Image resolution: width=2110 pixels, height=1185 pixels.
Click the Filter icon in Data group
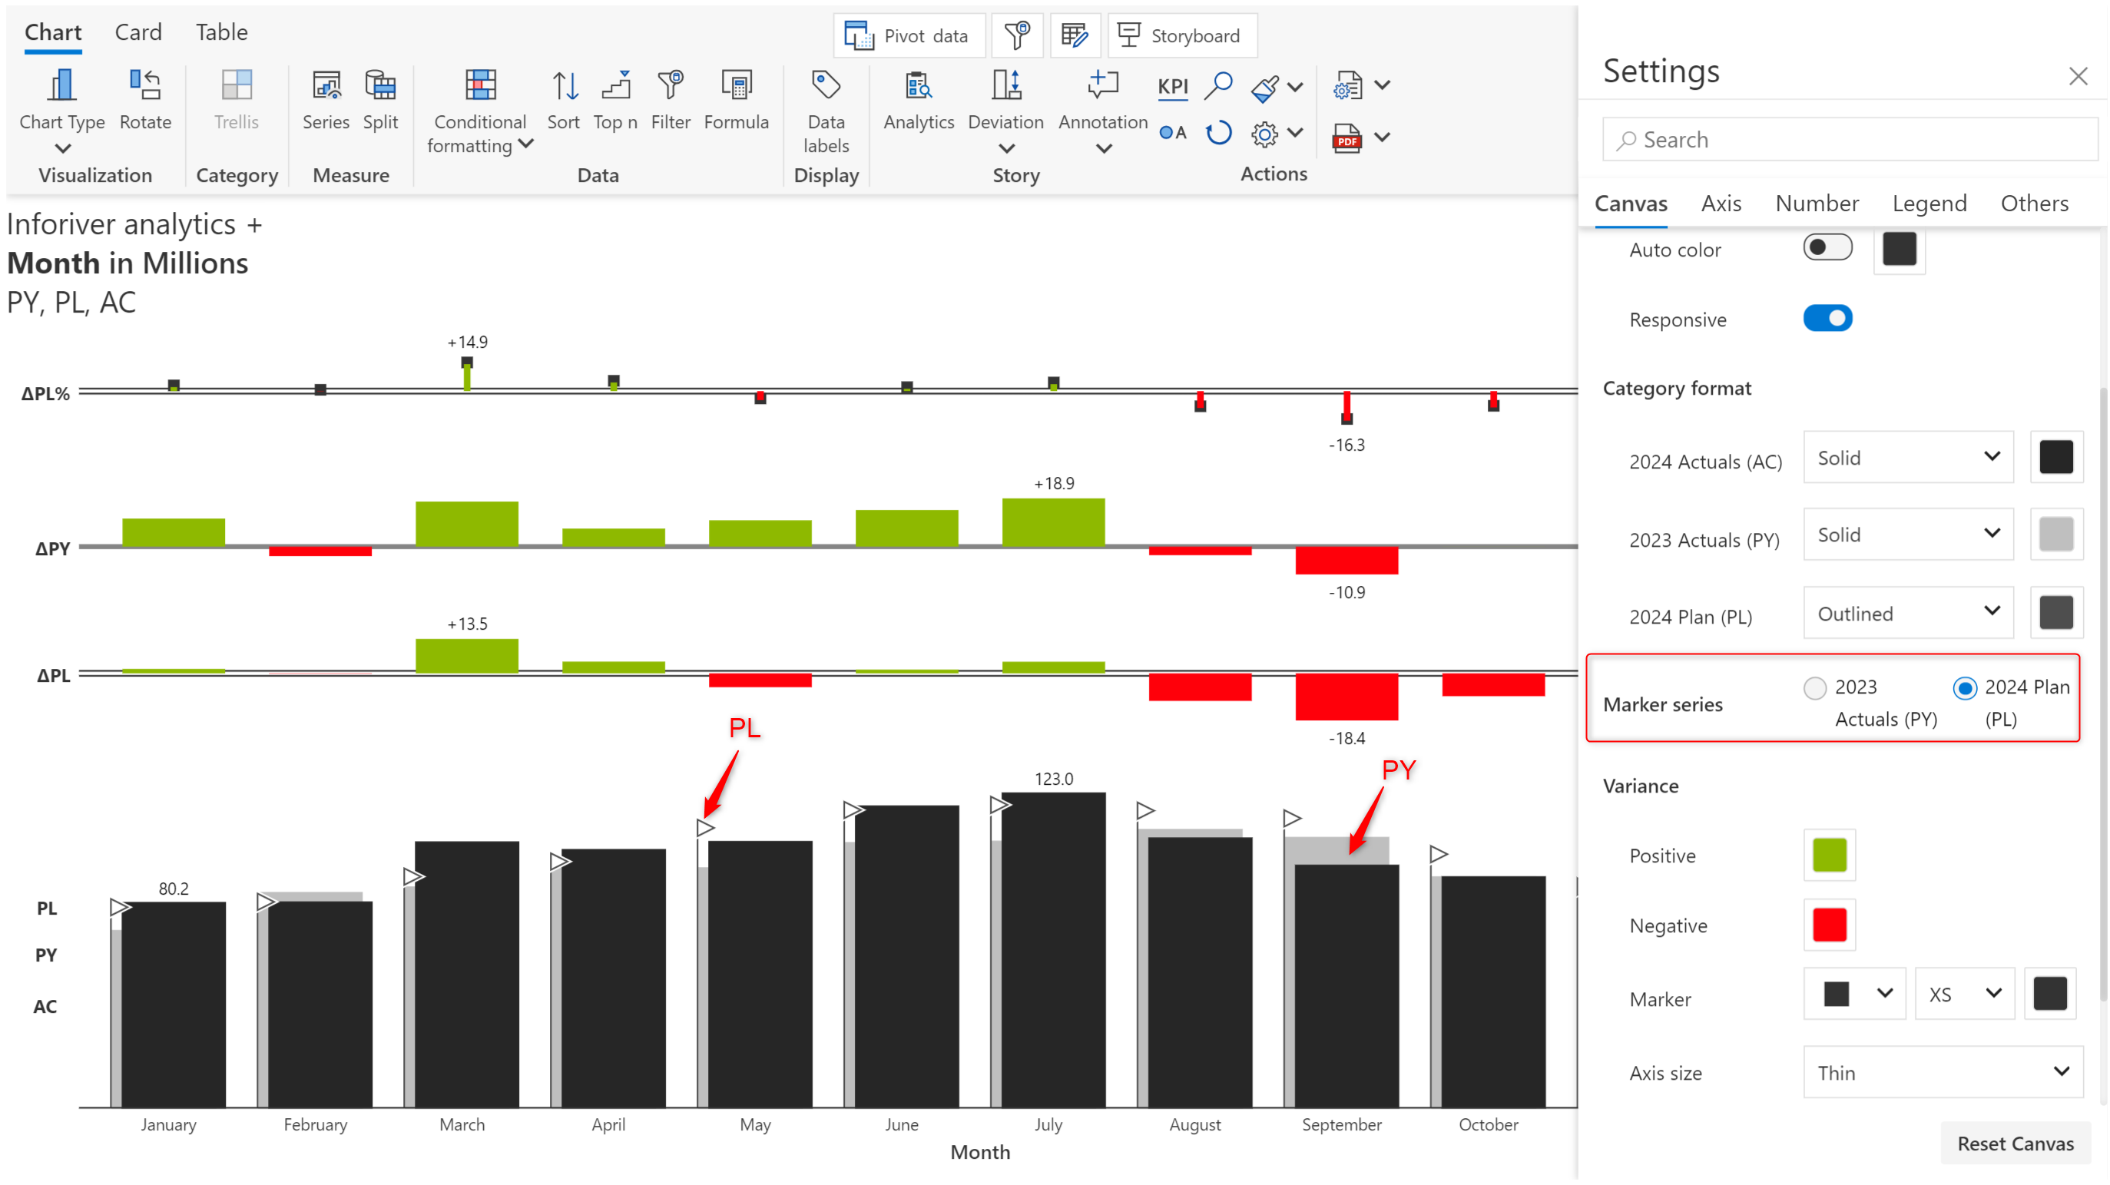[x=670, y=84]
